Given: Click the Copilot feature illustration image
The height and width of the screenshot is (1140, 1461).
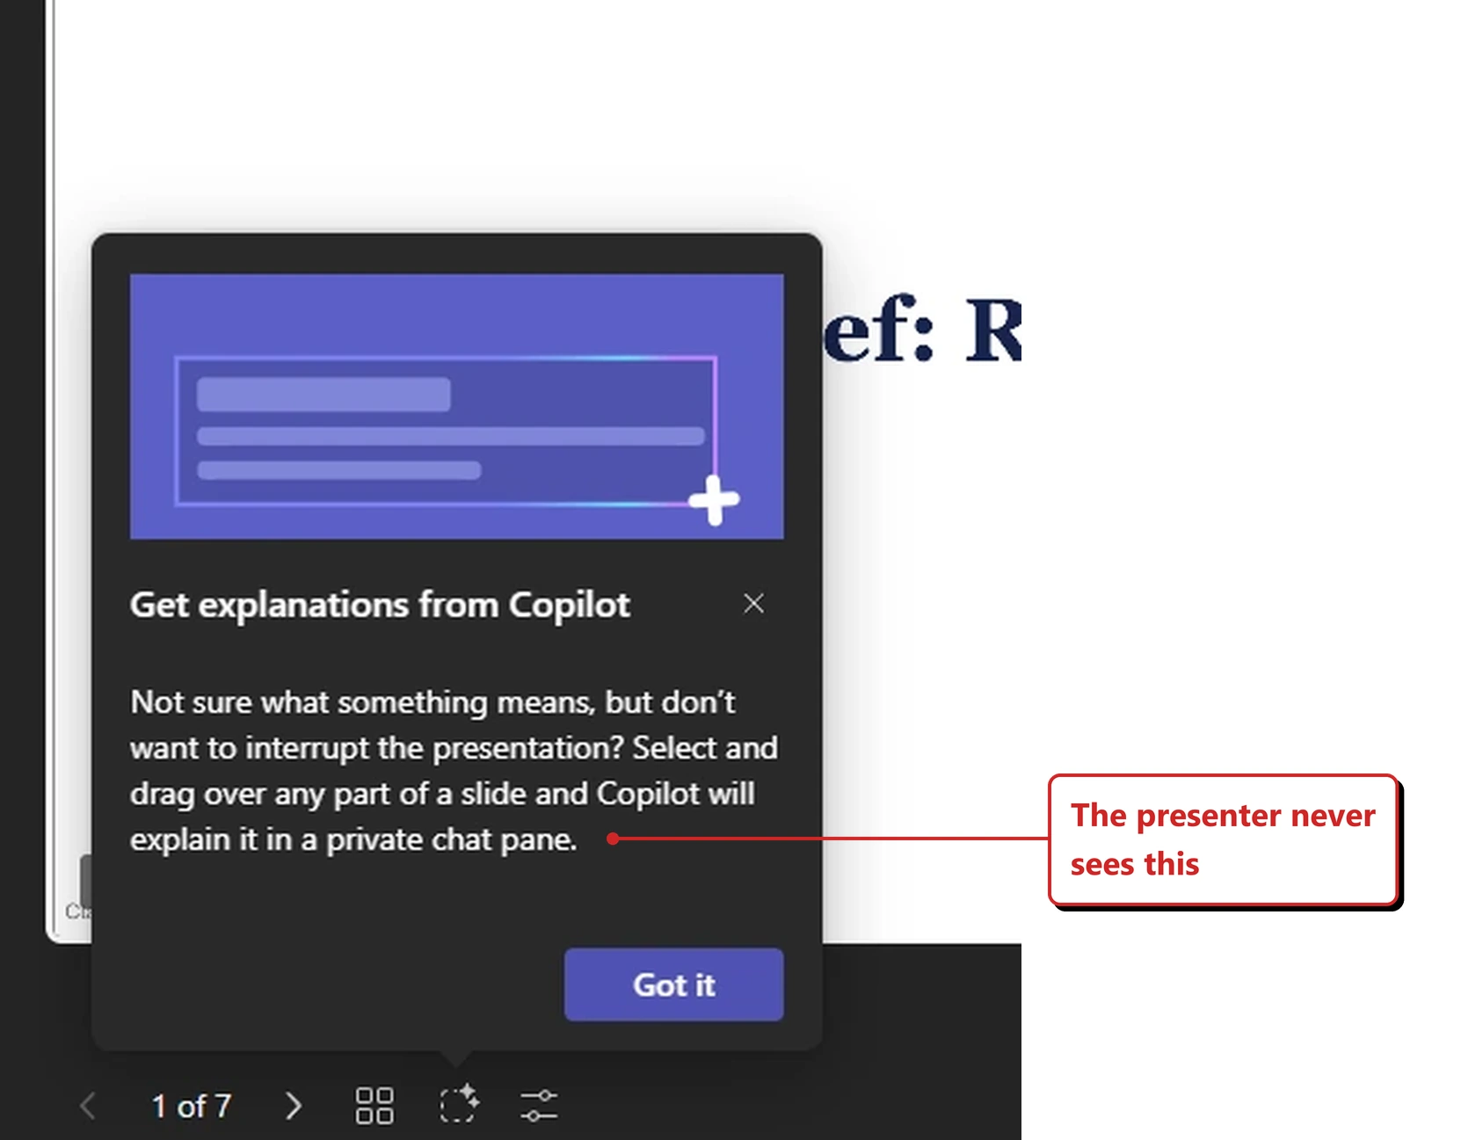Looking at the screenshot, I should pos(456,406).
